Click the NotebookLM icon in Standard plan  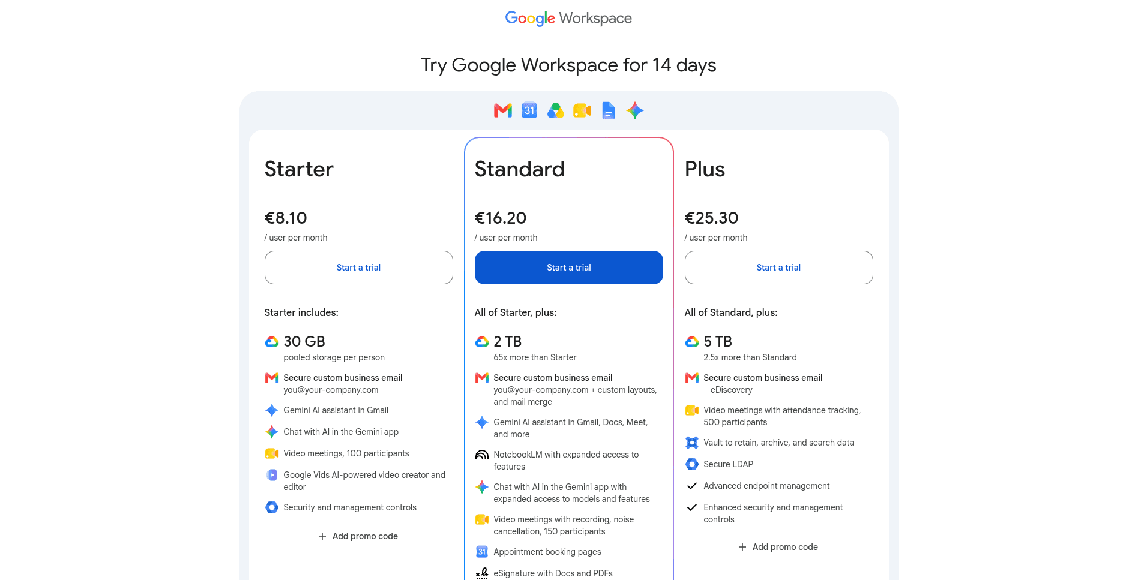point(482,455)
